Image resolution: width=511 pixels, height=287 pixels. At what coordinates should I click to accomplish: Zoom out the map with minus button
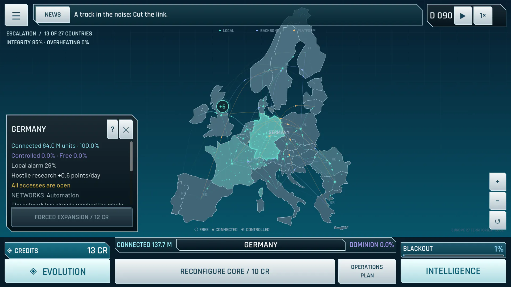(x=498, y=201)
